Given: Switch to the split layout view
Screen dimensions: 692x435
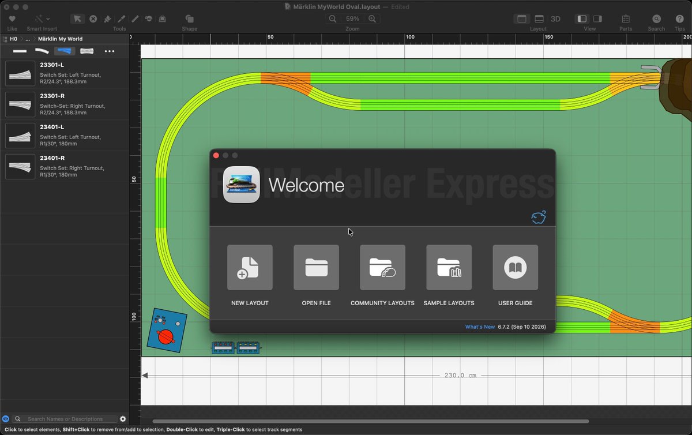Looking at the screenshot, I should 539,19.
